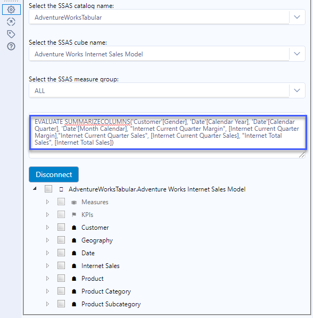Image resolution: width=313 pixels, height=318 pixels.
Task: Expand the KPIs tree node
Action: point(47,214)
